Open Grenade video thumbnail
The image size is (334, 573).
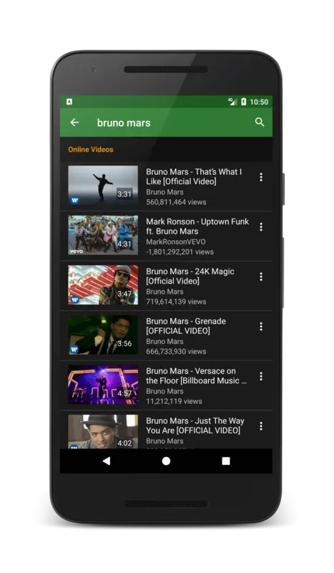pyautogui.click(x=103, y=334)
